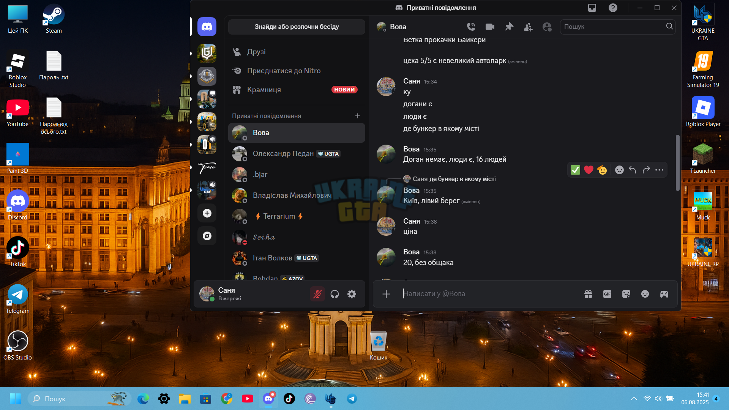Show hidden system tray icons
This screenshot has height=410, width=729.
click(634, 399)
